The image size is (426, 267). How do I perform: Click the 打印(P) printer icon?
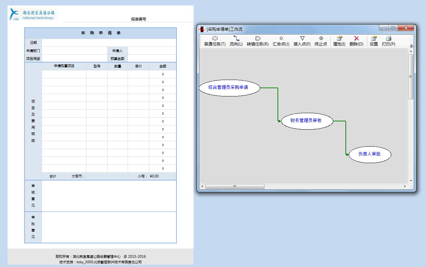pos(388,39)
